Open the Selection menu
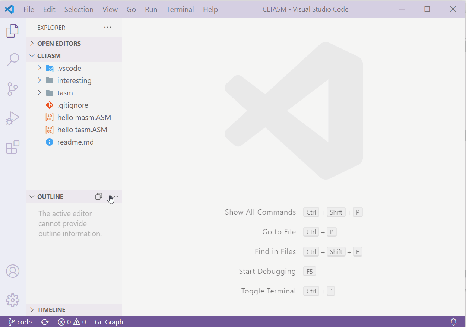This screenshot has width=466, height=327. coord(79,9)
